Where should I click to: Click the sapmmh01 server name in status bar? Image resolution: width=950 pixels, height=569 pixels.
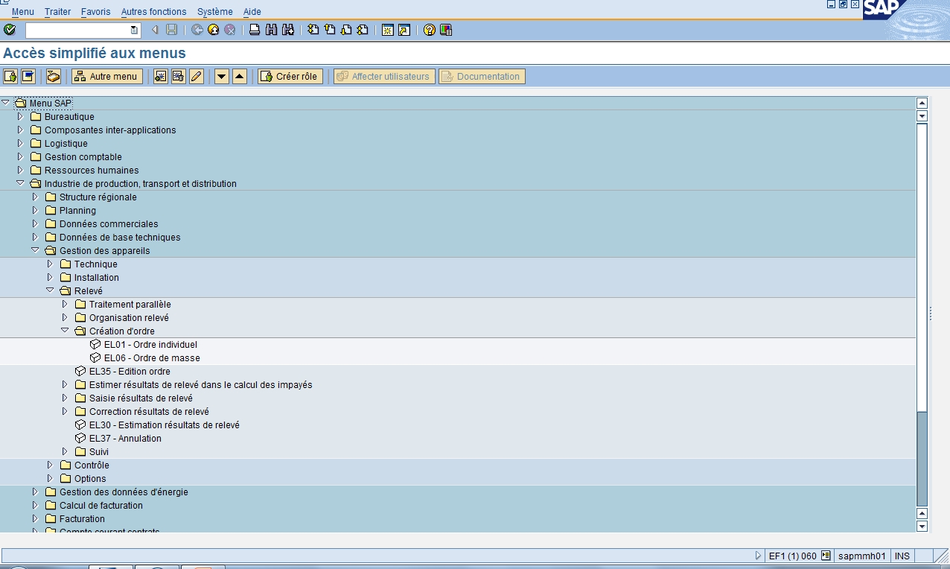[x=861, y=556]
